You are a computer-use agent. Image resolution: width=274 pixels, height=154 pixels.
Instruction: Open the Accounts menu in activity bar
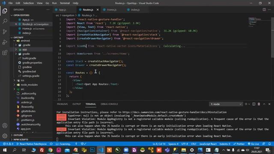(x=5, y=125)
